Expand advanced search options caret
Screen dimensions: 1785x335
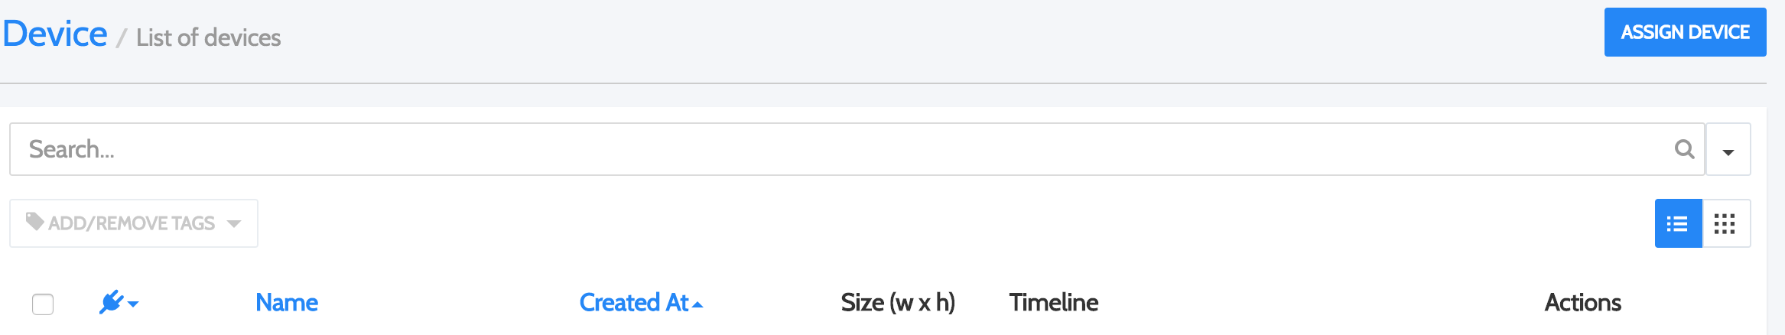pyautogui.click(x=1728, y=150)
